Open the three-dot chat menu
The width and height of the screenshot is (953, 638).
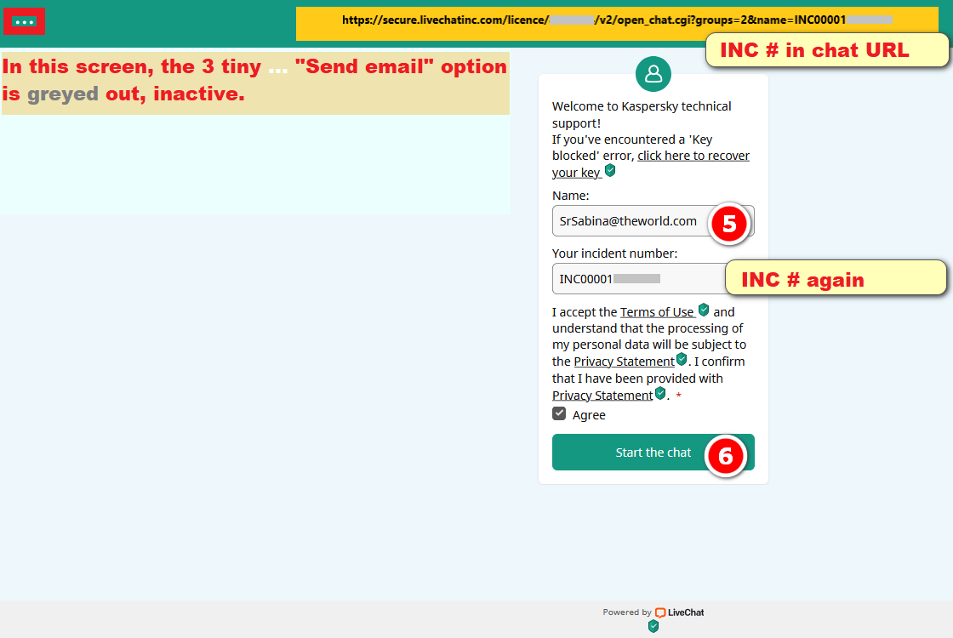25,22
